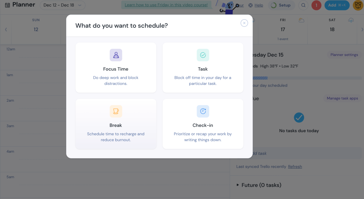Refresh the Trello sync
Screen dimensions: 364x199
(x=295, y=166)
